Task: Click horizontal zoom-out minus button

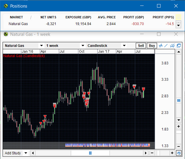Action: (152, 153)
